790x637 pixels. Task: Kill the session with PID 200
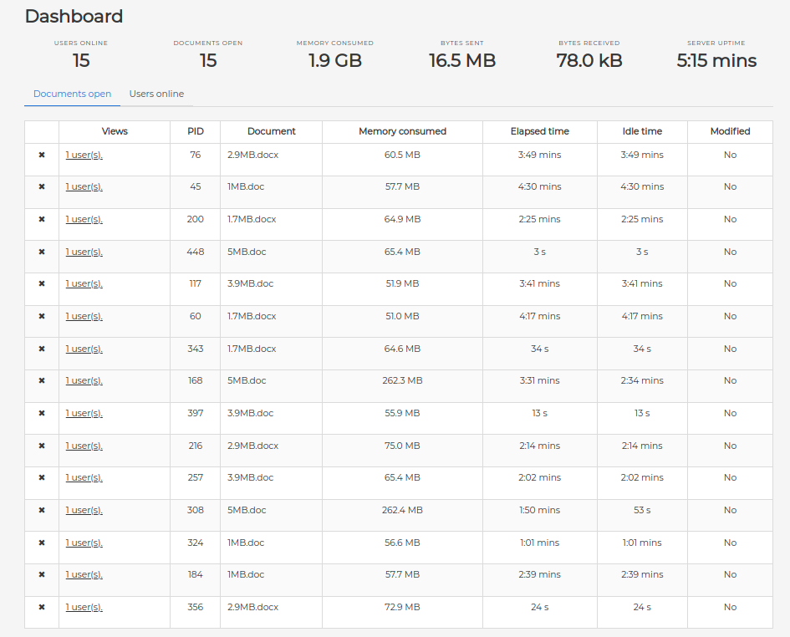pyautogui.click(x=42, y=219)
